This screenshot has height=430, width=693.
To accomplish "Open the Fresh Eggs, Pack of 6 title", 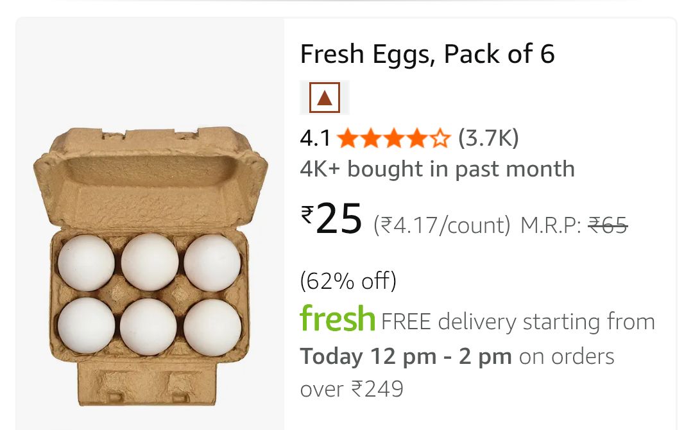I will pyautogui.click(x=427, y=55).
